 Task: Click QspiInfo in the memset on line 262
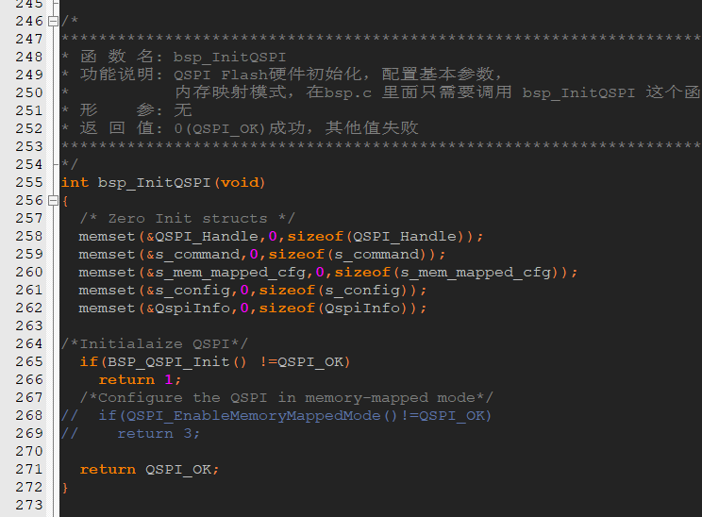192,308
